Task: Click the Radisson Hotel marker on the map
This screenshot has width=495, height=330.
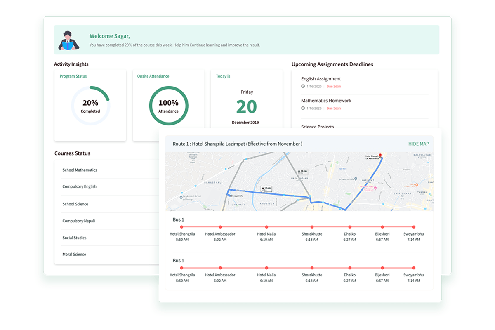Action: tap(375, 188)
